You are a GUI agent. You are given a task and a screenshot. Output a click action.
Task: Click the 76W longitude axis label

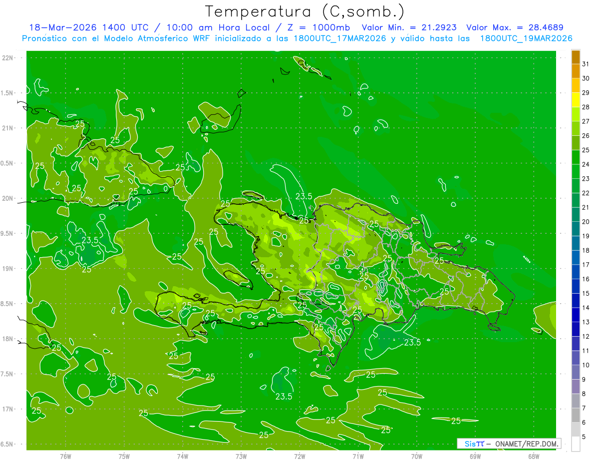[x=65, y=456]
